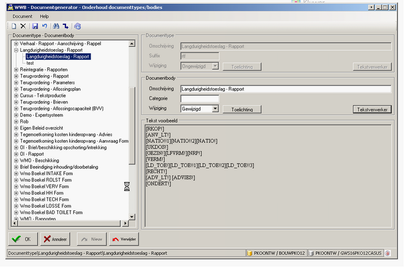
Task: Select Terugvordering - Aflossingsplan tree item
Action: (x=50, y=89)
